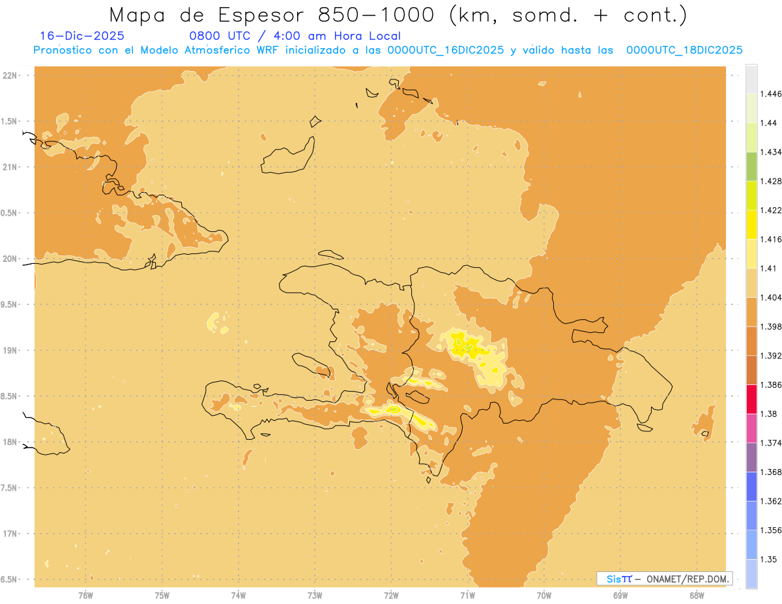Click the legend value '1.374'
782x604 pixels.
(x=771, y=443)
